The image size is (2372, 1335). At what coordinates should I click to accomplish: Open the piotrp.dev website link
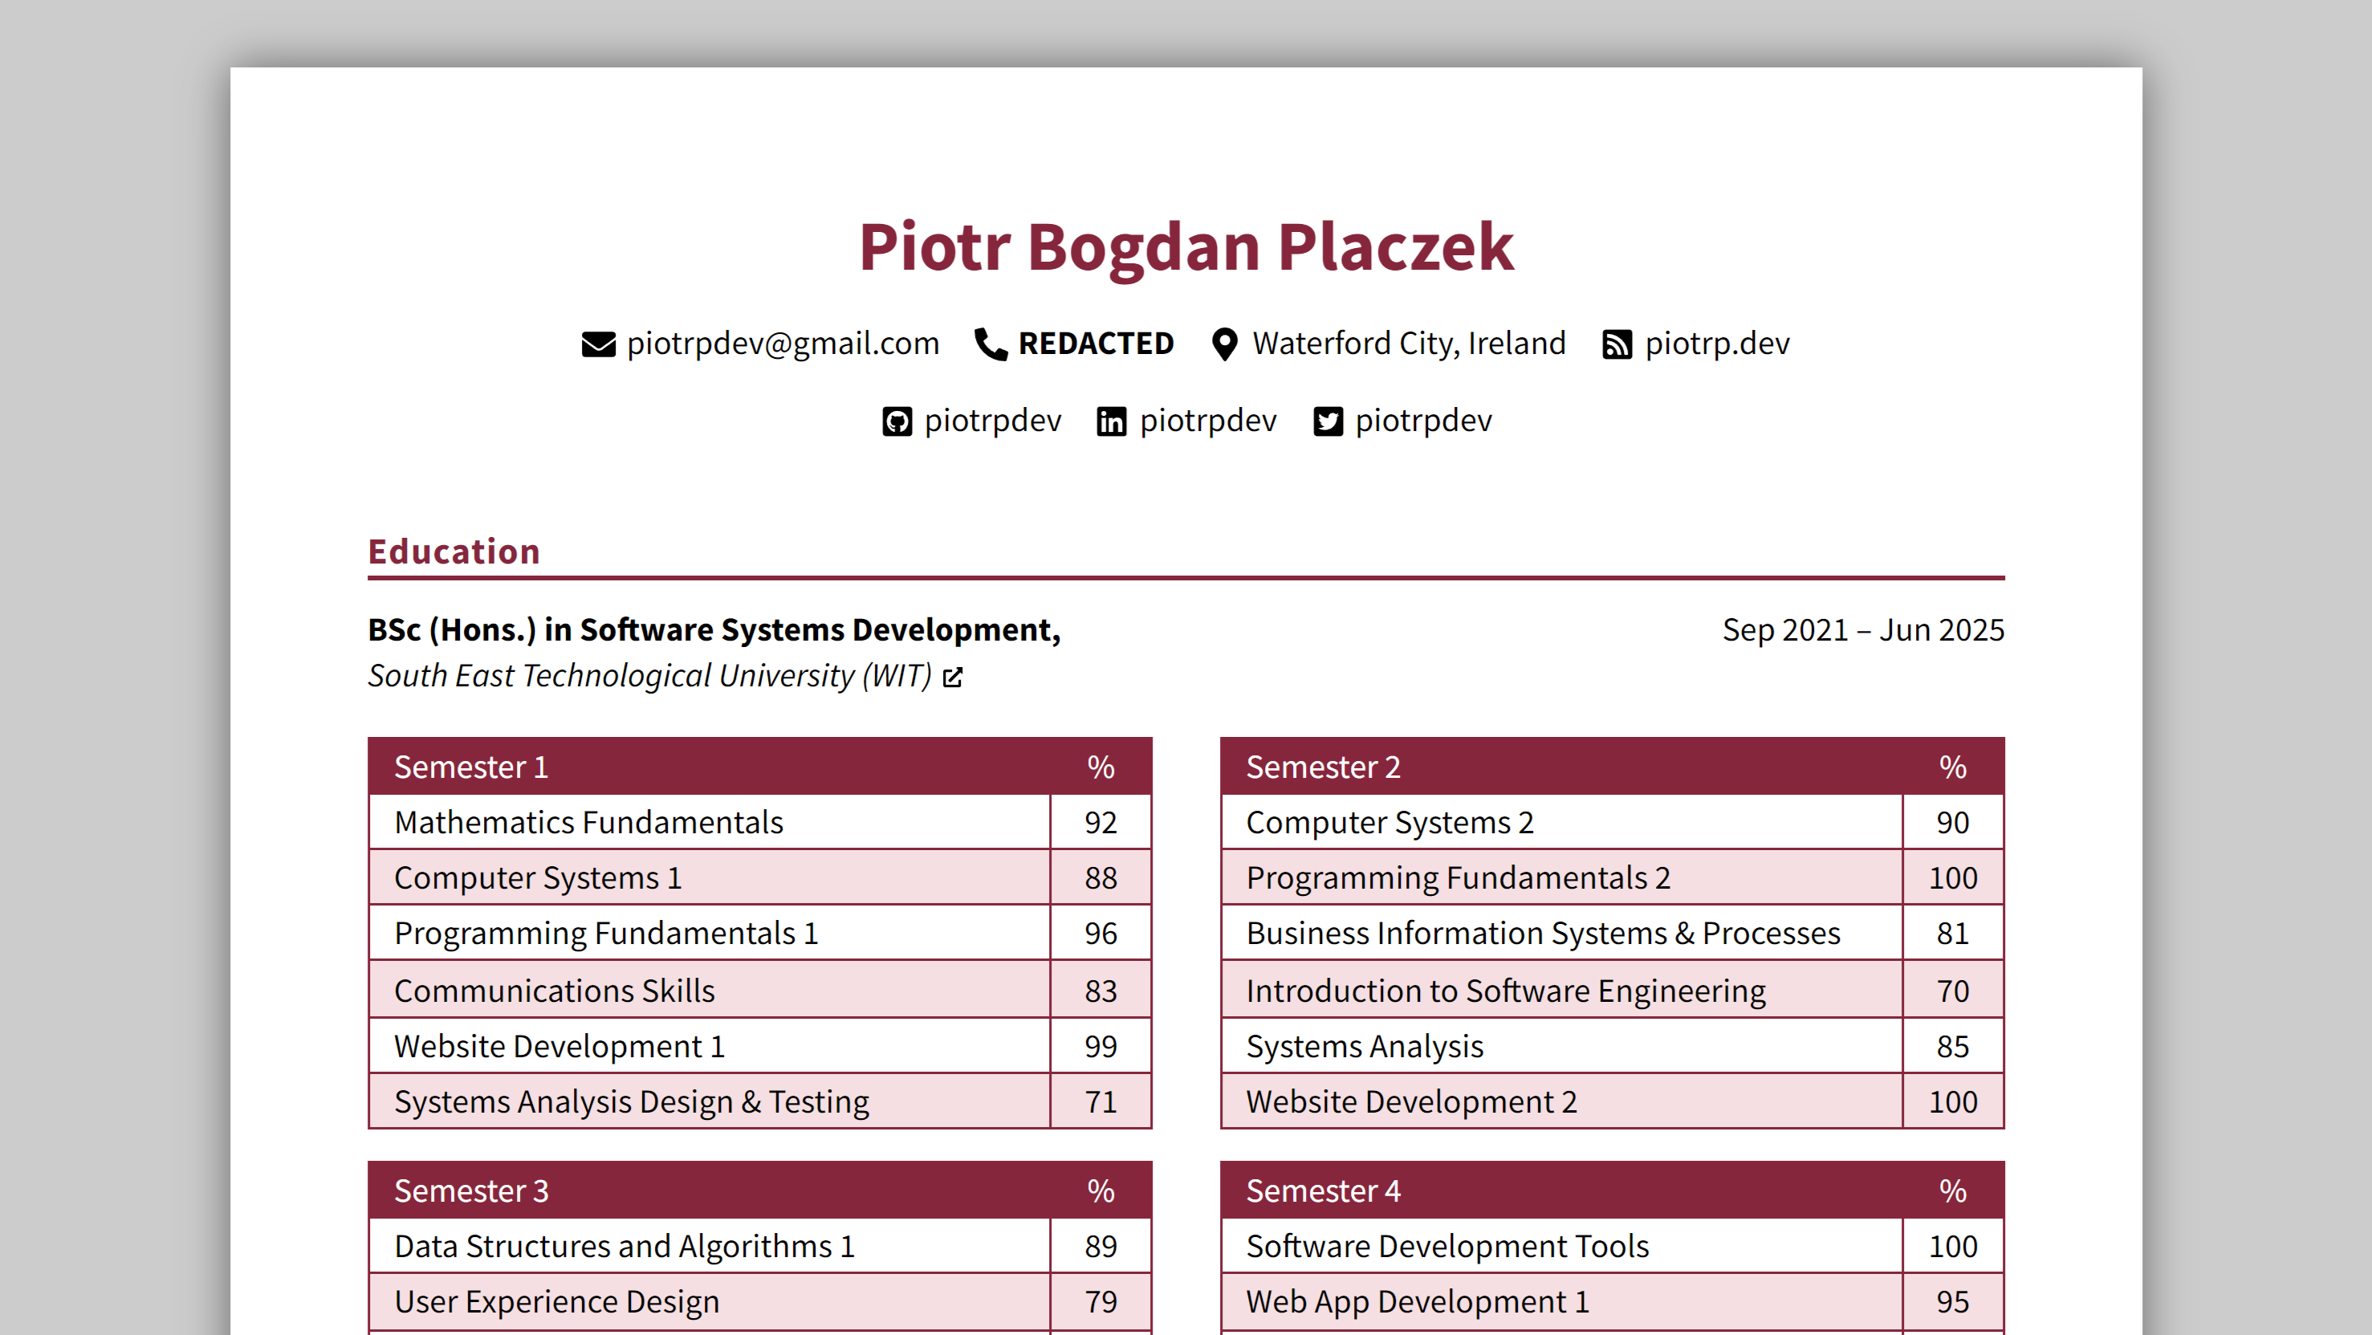(x=1717, y=344)
